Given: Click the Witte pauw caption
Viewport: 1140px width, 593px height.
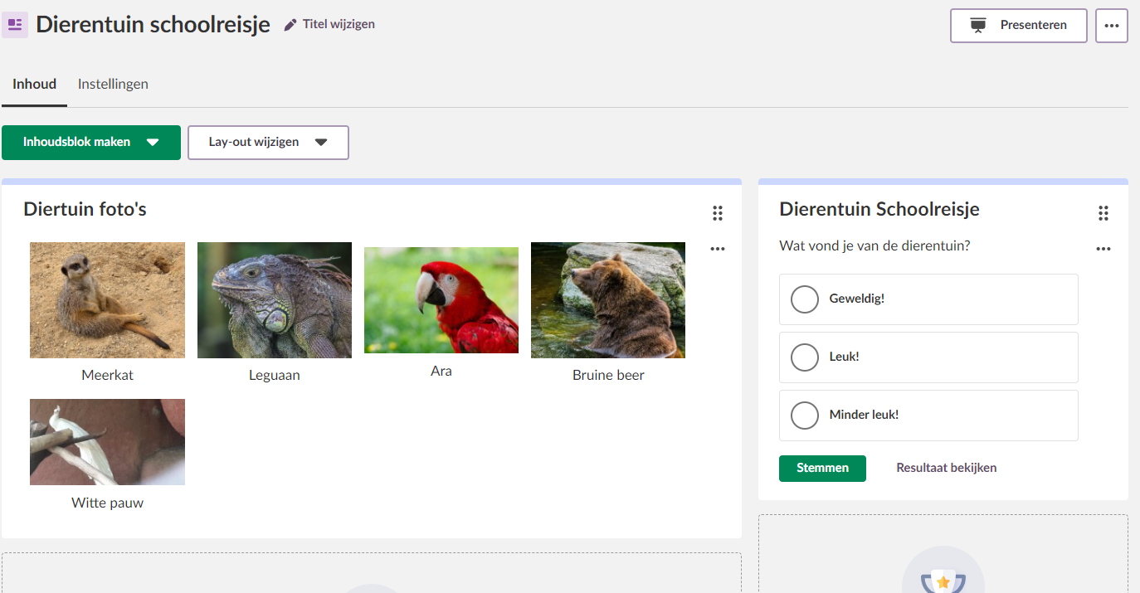Looking at the screenshot, I should click(107, 503).
